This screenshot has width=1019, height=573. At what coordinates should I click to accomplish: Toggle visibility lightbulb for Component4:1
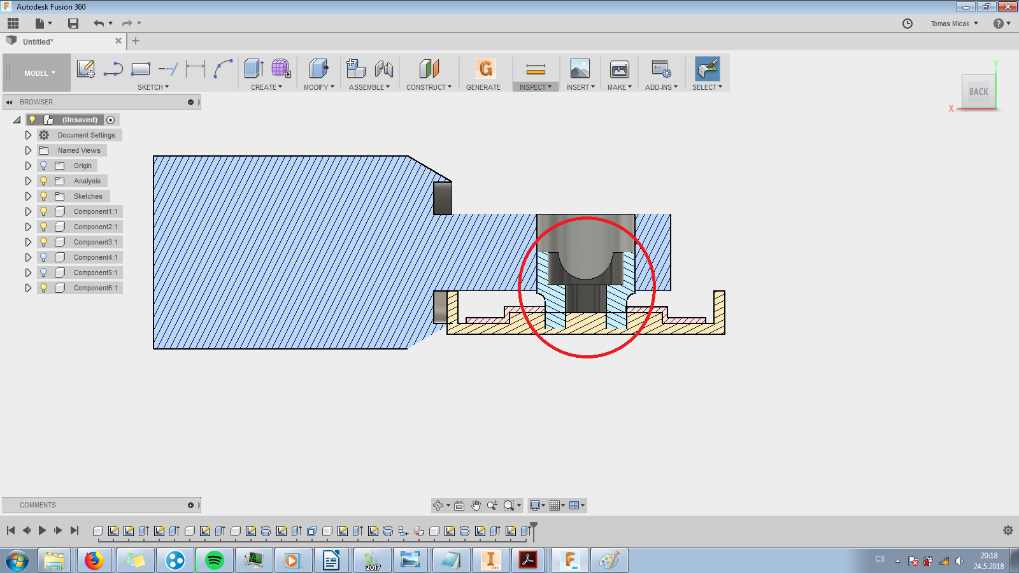(x=44, y=257)
